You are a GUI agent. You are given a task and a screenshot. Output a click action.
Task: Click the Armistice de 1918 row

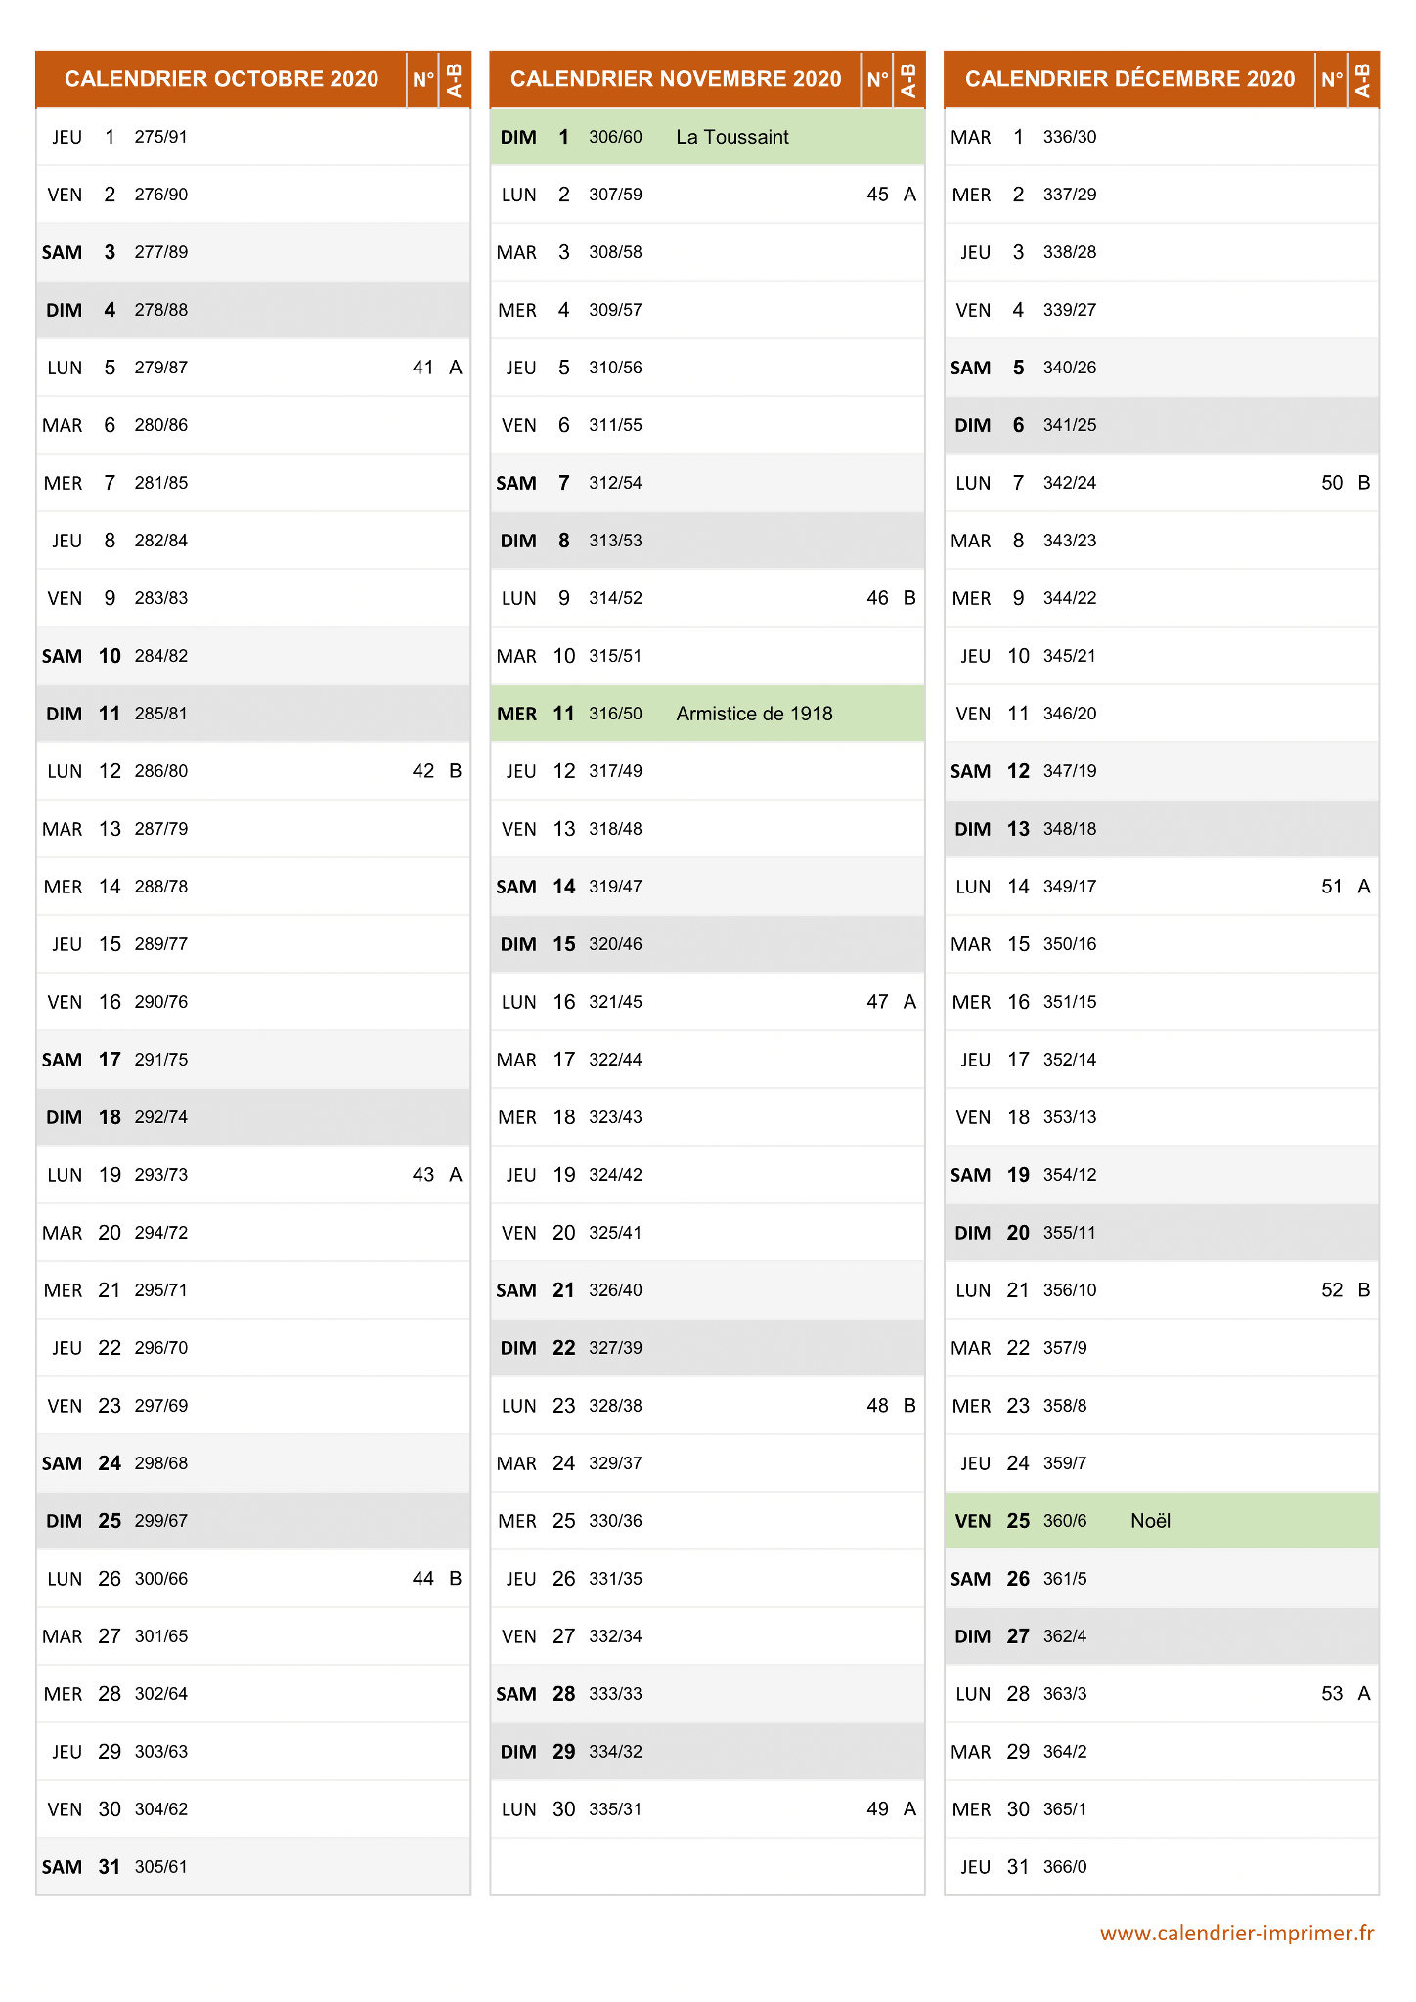(x=707, y=714)
